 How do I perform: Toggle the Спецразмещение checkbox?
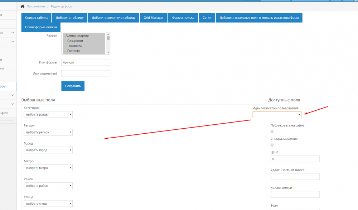(x=272, y=145)
